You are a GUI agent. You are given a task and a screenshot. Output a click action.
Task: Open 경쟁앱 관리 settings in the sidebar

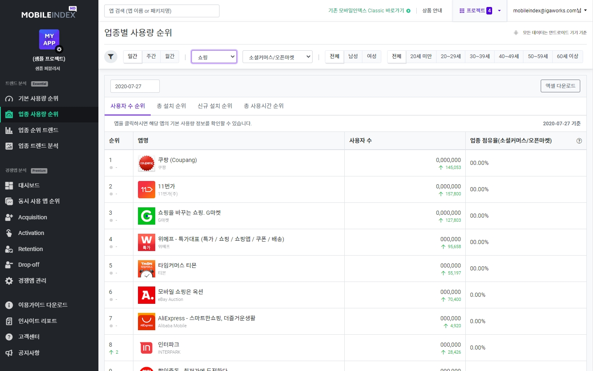pyautogui.click(x=49, y=281)
